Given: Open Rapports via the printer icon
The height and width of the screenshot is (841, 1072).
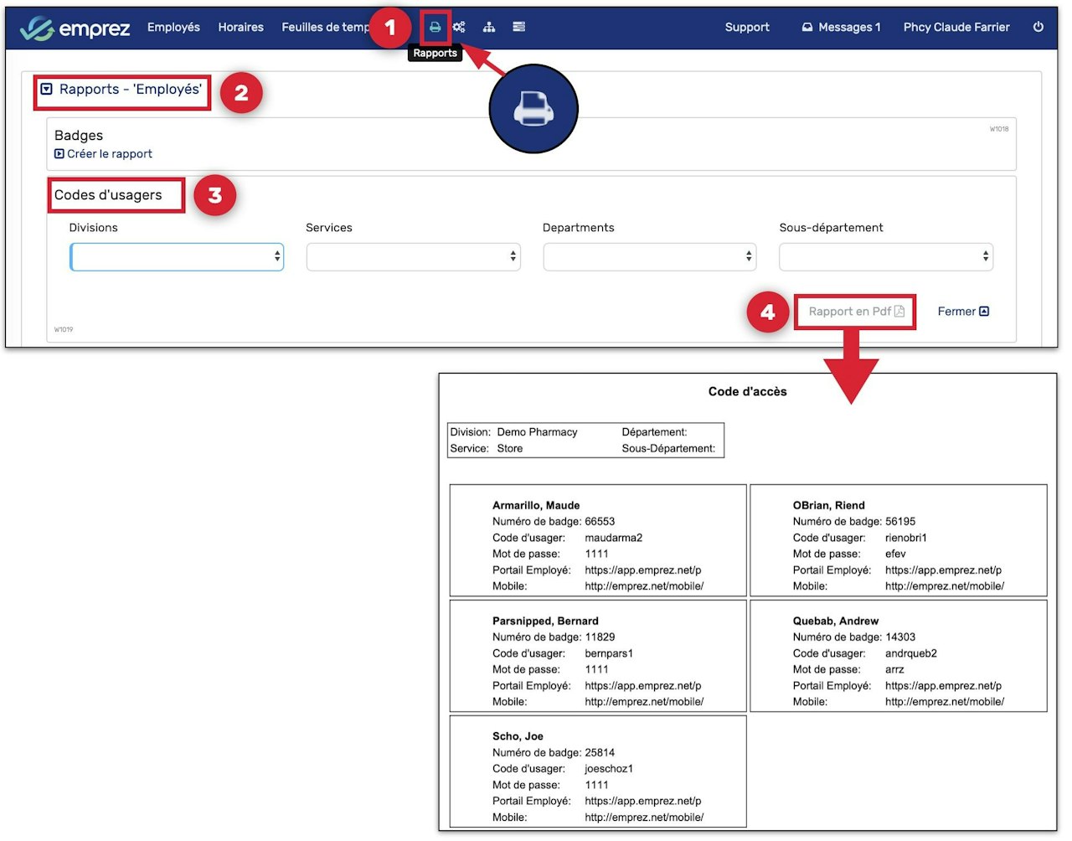Looking at the screenshot, I should (435, 27).
